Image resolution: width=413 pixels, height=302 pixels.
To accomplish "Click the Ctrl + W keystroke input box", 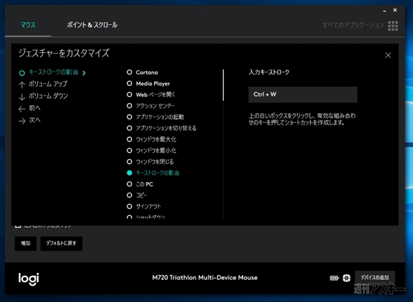I will 303,94.
